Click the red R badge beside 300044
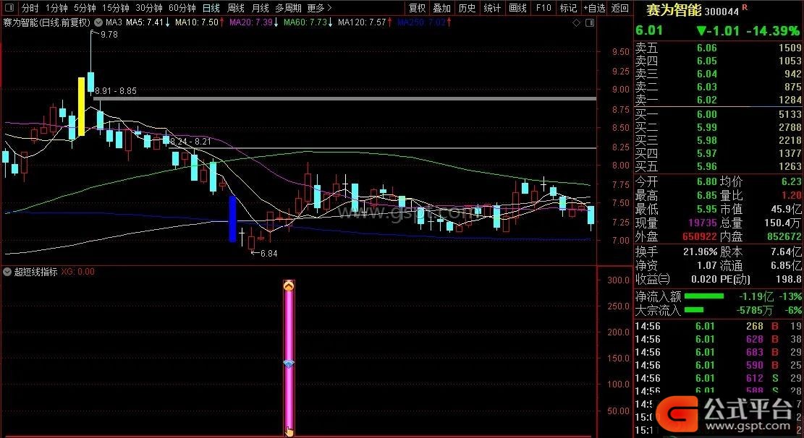 click(x=745, y=7)
